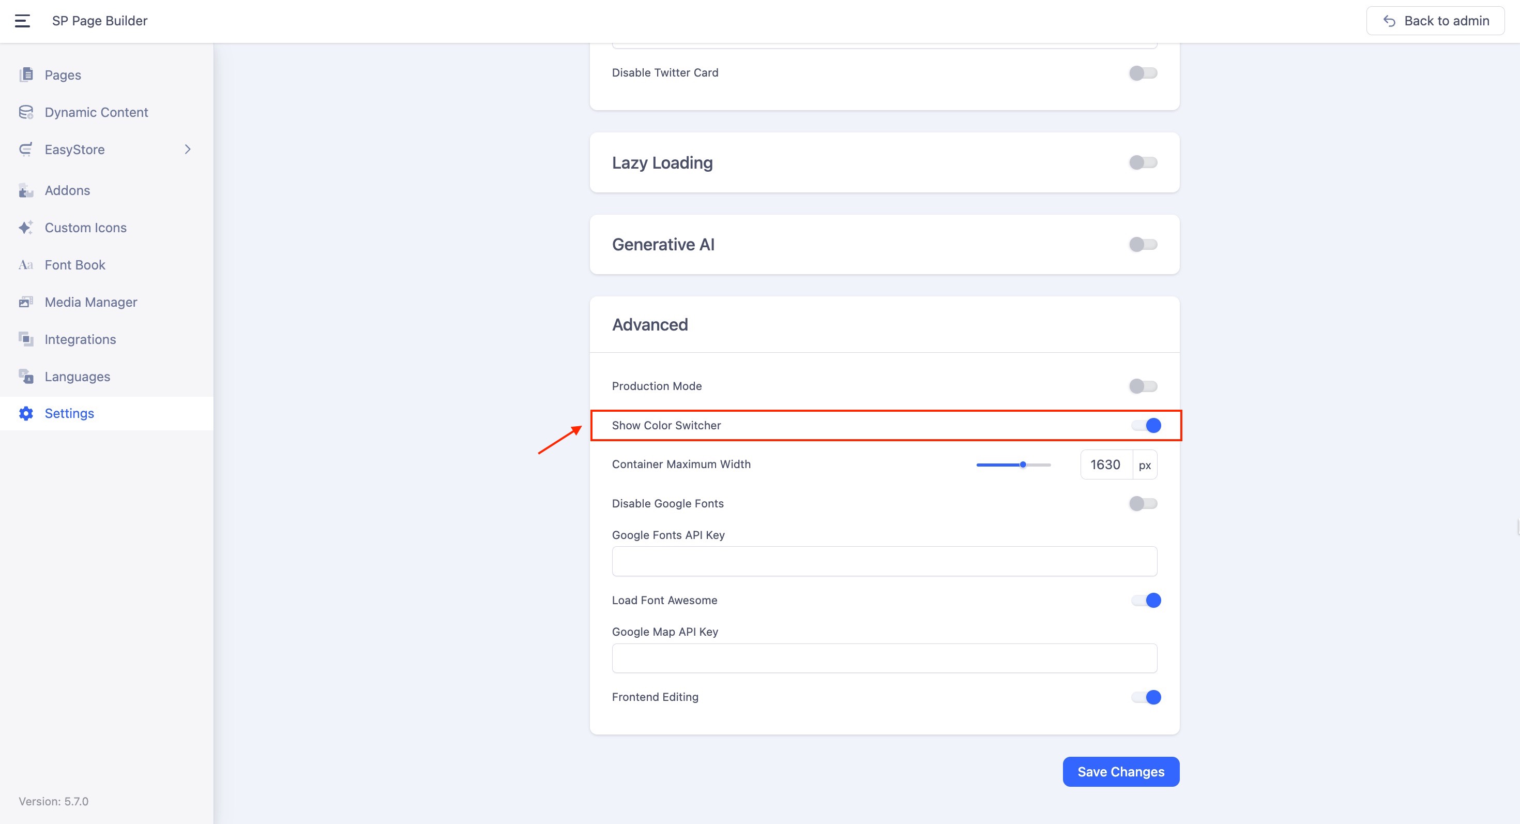Click the Font Book Aa icon
The image size is (1520, 824).
point(26,265)
